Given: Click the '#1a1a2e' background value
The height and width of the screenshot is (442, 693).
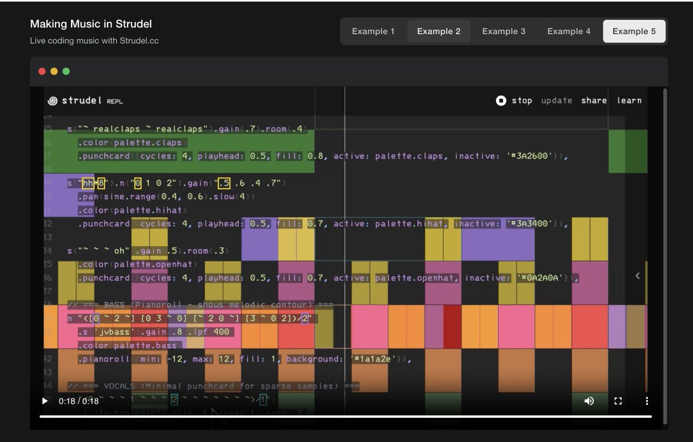Looking at the screenshot, I should pos(374,359).
